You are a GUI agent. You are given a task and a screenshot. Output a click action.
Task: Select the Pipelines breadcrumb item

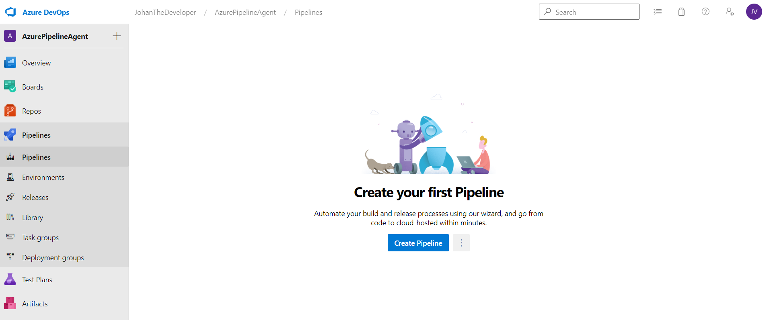pyautogui.click(x=308, y=12)
